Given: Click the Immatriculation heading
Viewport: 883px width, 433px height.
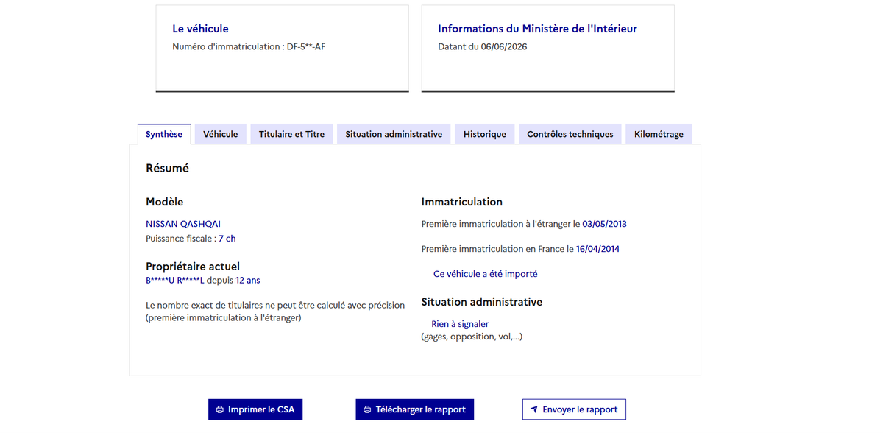Looking at the screenshot, I should tap(462, 202).
